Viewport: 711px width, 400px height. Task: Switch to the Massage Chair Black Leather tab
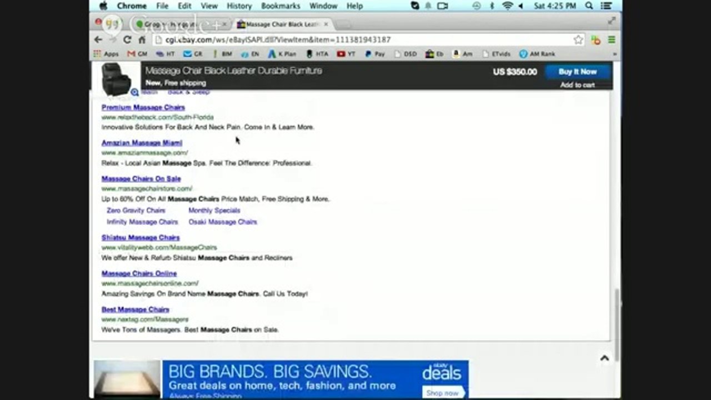pos(282,24)
